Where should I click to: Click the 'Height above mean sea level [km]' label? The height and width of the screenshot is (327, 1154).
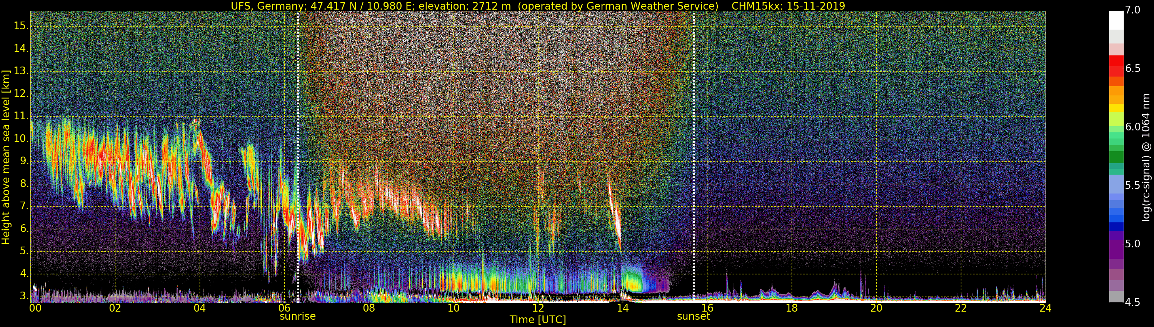pos(6,157)
